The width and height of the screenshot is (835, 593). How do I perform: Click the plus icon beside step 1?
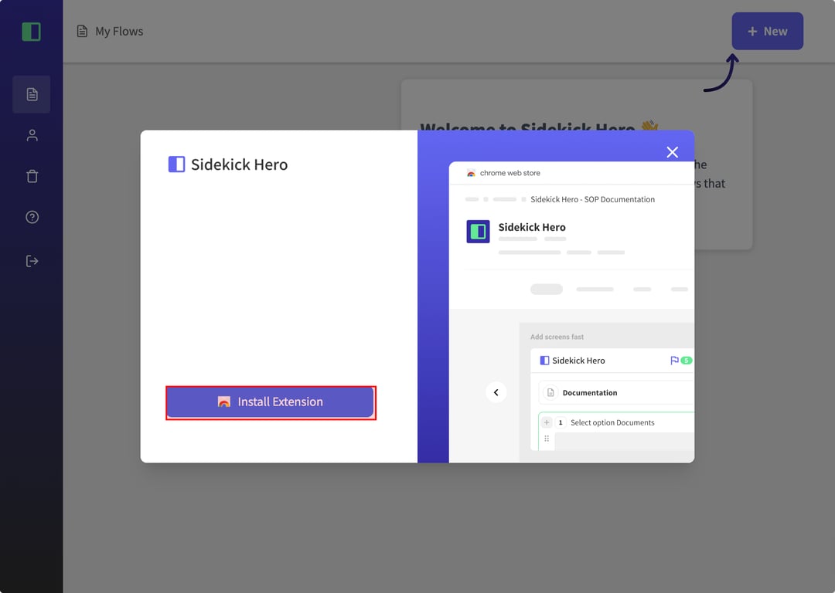pos(547,422)
